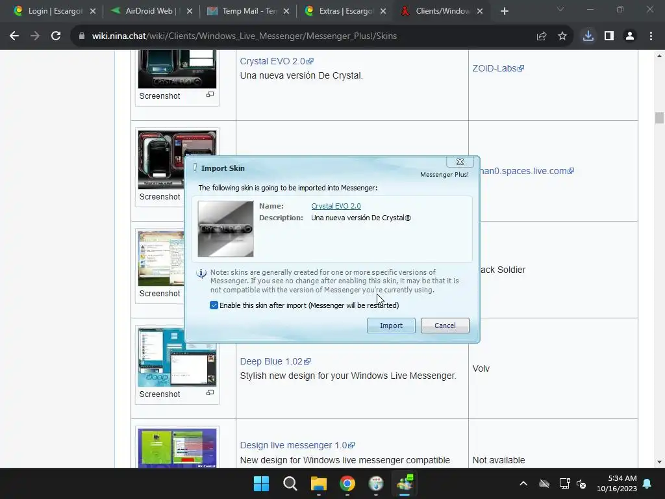Screen dimensions: 665x499
Task: View site information lock icon
Action: pyautogui.click(x=82, y=36)
